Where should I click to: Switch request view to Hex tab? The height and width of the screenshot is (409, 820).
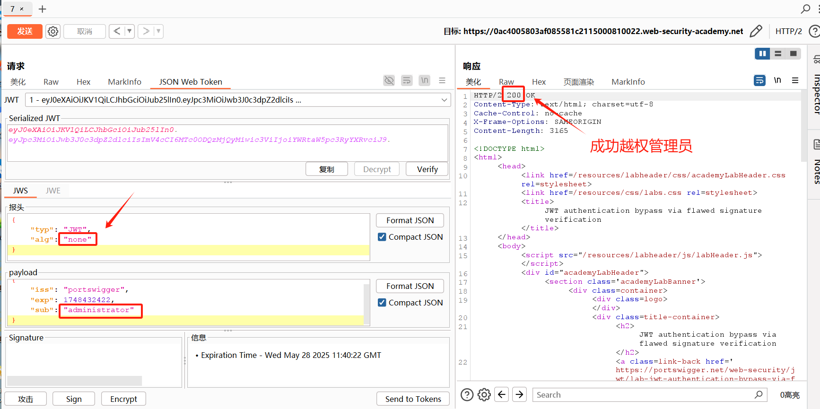pos(83,82)
